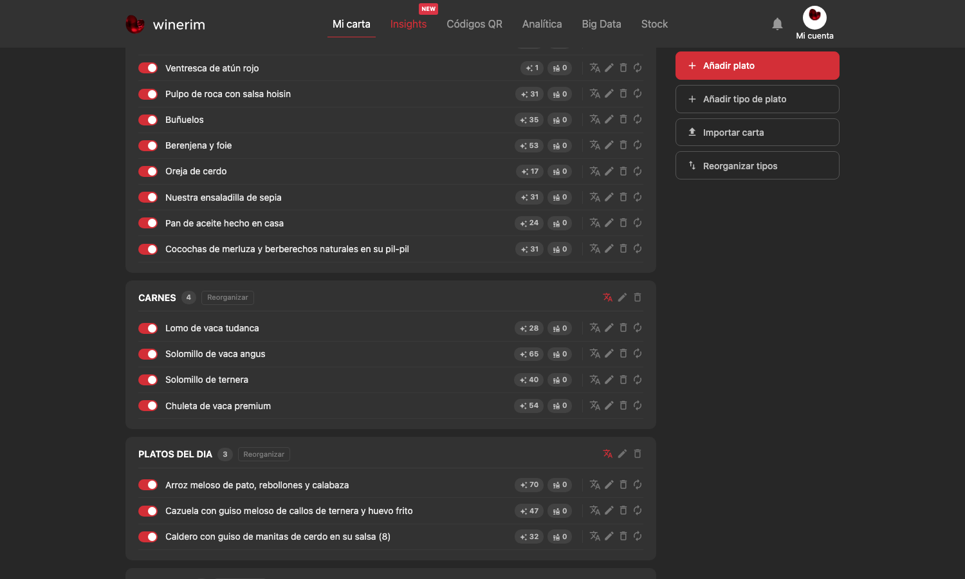Click the dish name Solomillo de ternera
The image size is (965, 579).
(x=207, y=380)
